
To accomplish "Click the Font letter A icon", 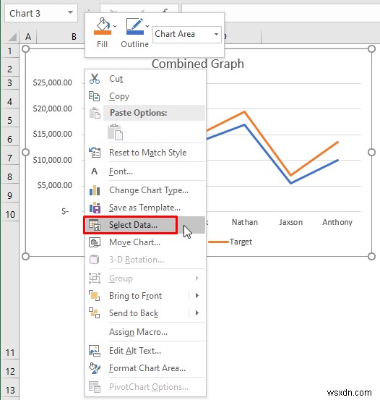I will [x=95, y=171].
